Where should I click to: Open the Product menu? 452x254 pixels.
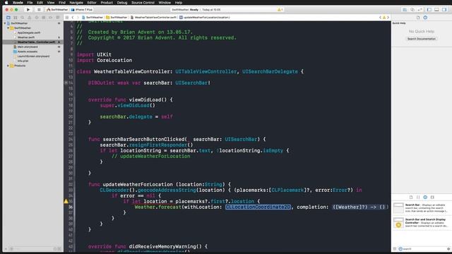pyautogui.click(x=107, y=3)
